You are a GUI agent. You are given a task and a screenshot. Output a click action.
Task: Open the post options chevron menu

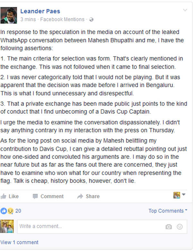tap(185, 10)
